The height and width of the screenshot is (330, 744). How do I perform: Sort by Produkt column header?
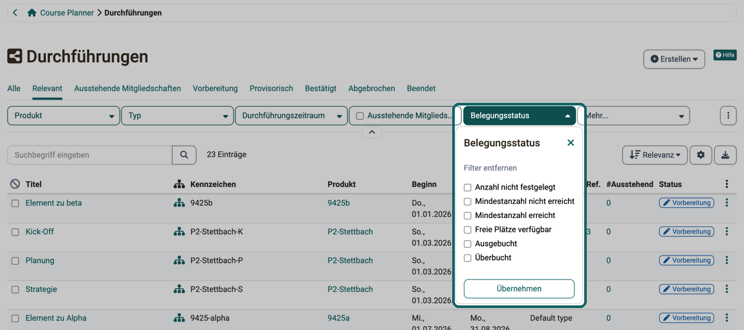click(342, 184)
